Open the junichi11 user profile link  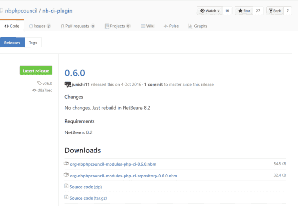click(x=80, y=85)
